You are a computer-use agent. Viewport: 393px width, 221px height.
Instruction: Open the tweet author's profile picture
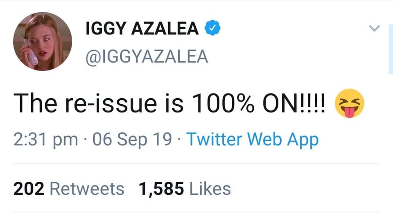[43, 41]
